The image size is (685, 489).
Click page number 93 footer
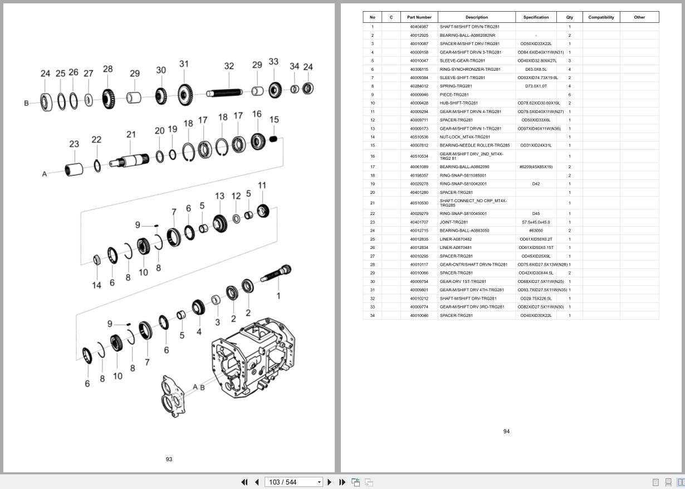click(x=169, y=459)
